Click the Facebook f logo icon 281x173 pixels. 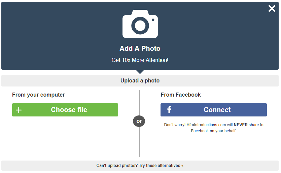coord(169,109)
